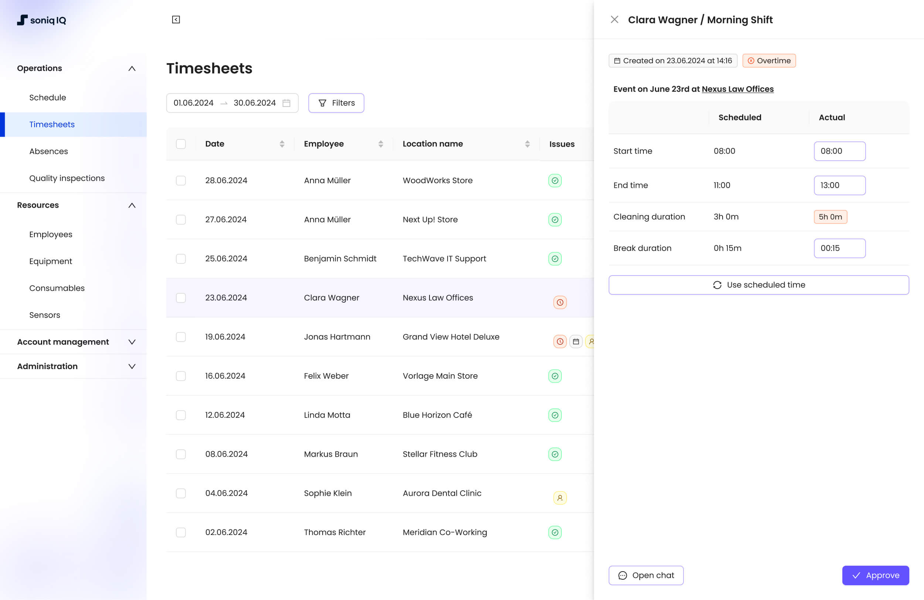Click the green status icon for Next Up! Store

pyautogui.click(x=555, y=220)
